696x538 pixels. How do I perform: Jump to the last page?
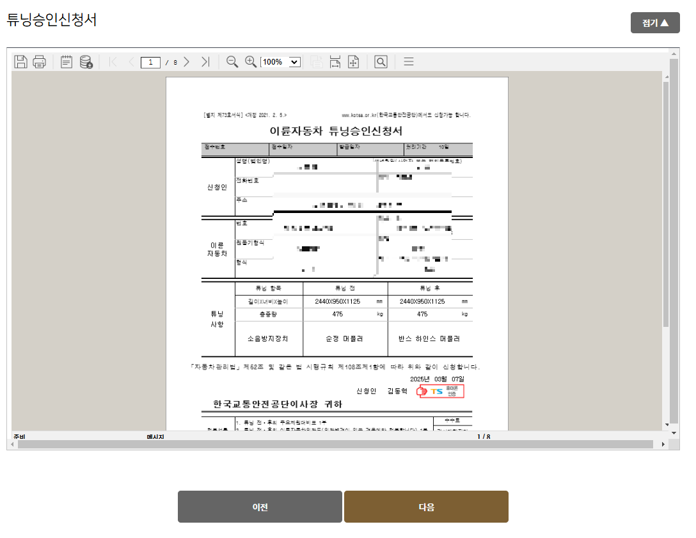click(205, 61)
